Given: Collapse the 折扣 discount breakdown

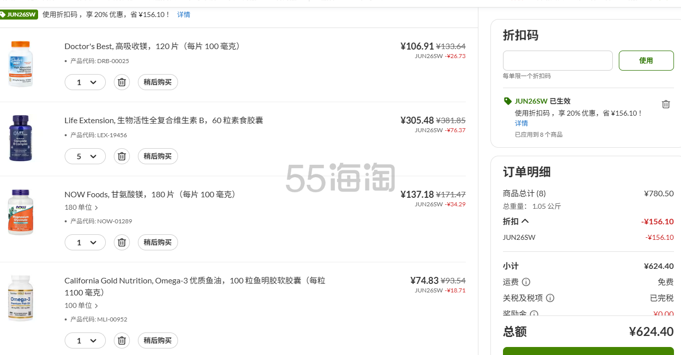Looking at the screenshot, I should click(516, 221).
